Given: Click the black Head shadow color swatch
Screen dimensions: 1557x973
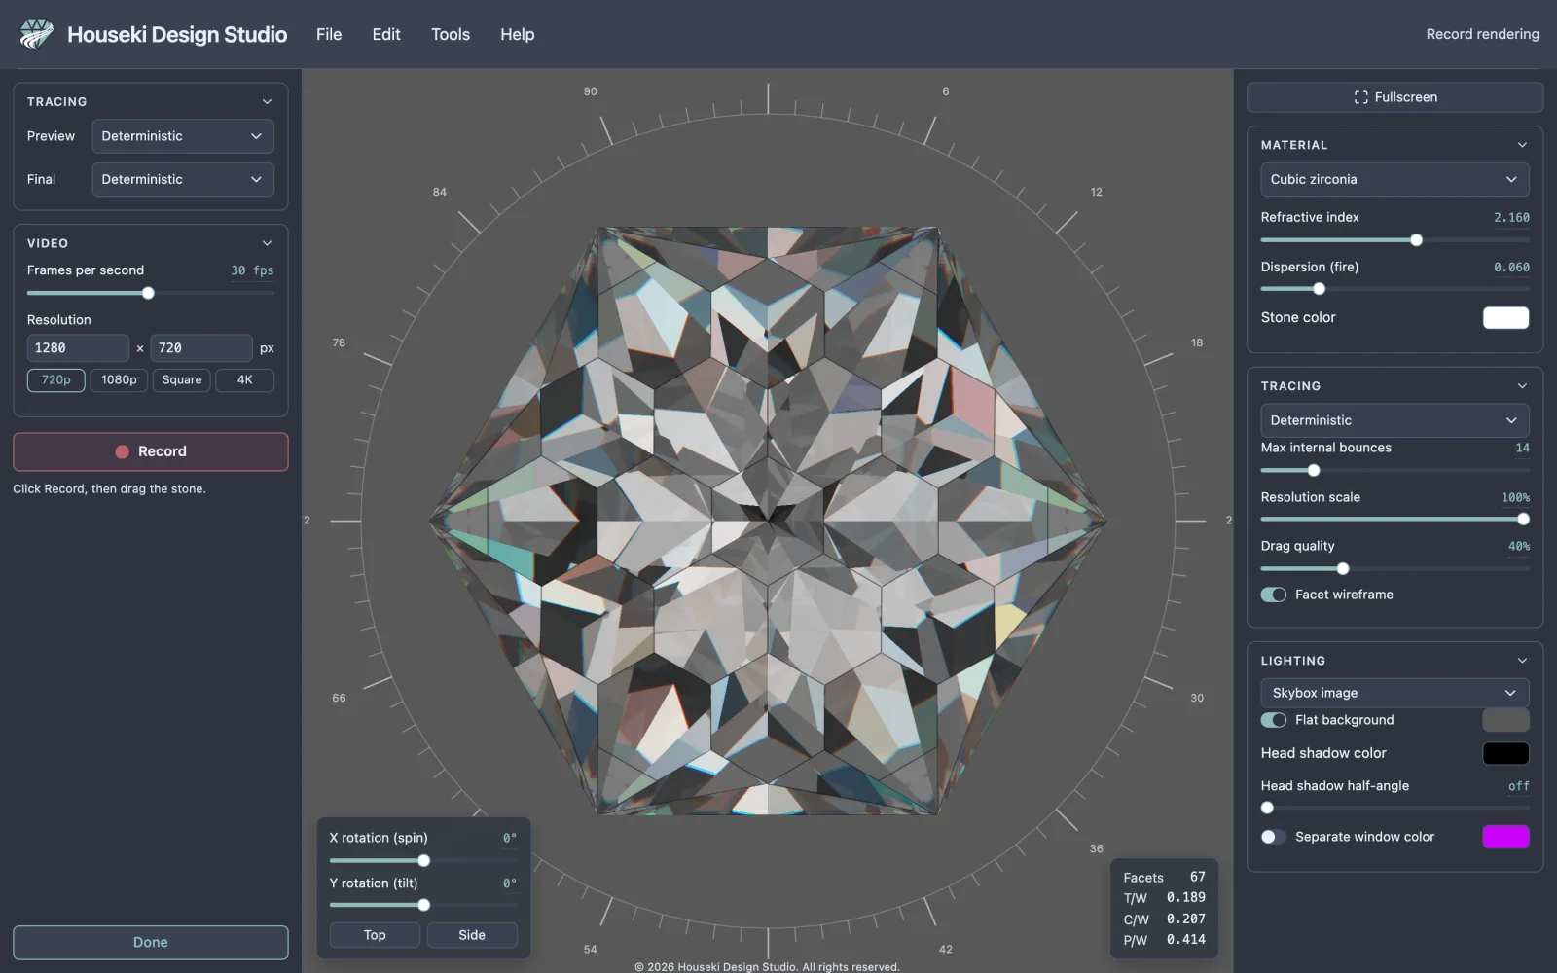Looking at the screenshot, I should pos(1505,753).
